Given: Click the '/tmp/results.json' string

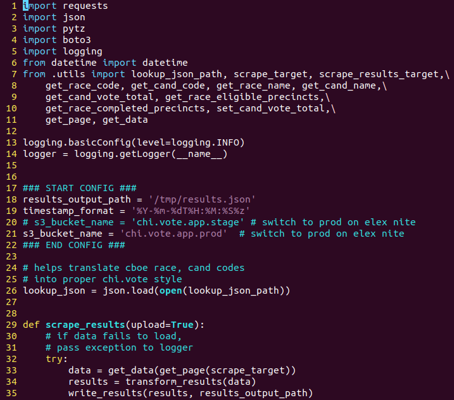Looking at the screenshot, I should pos(202,200).
